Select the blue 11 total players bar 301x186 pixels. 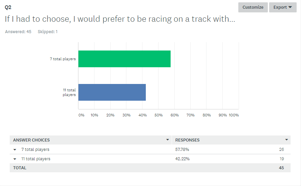click(x=112, y=92)
